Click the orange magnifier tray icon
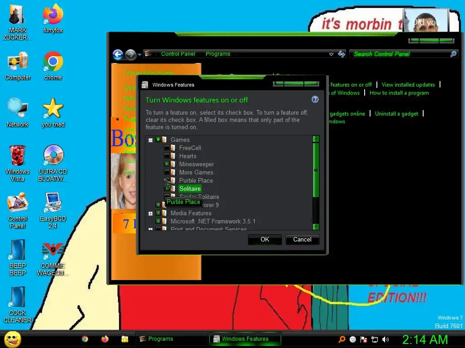The image size is (465, 348). (x=341, y=339)
